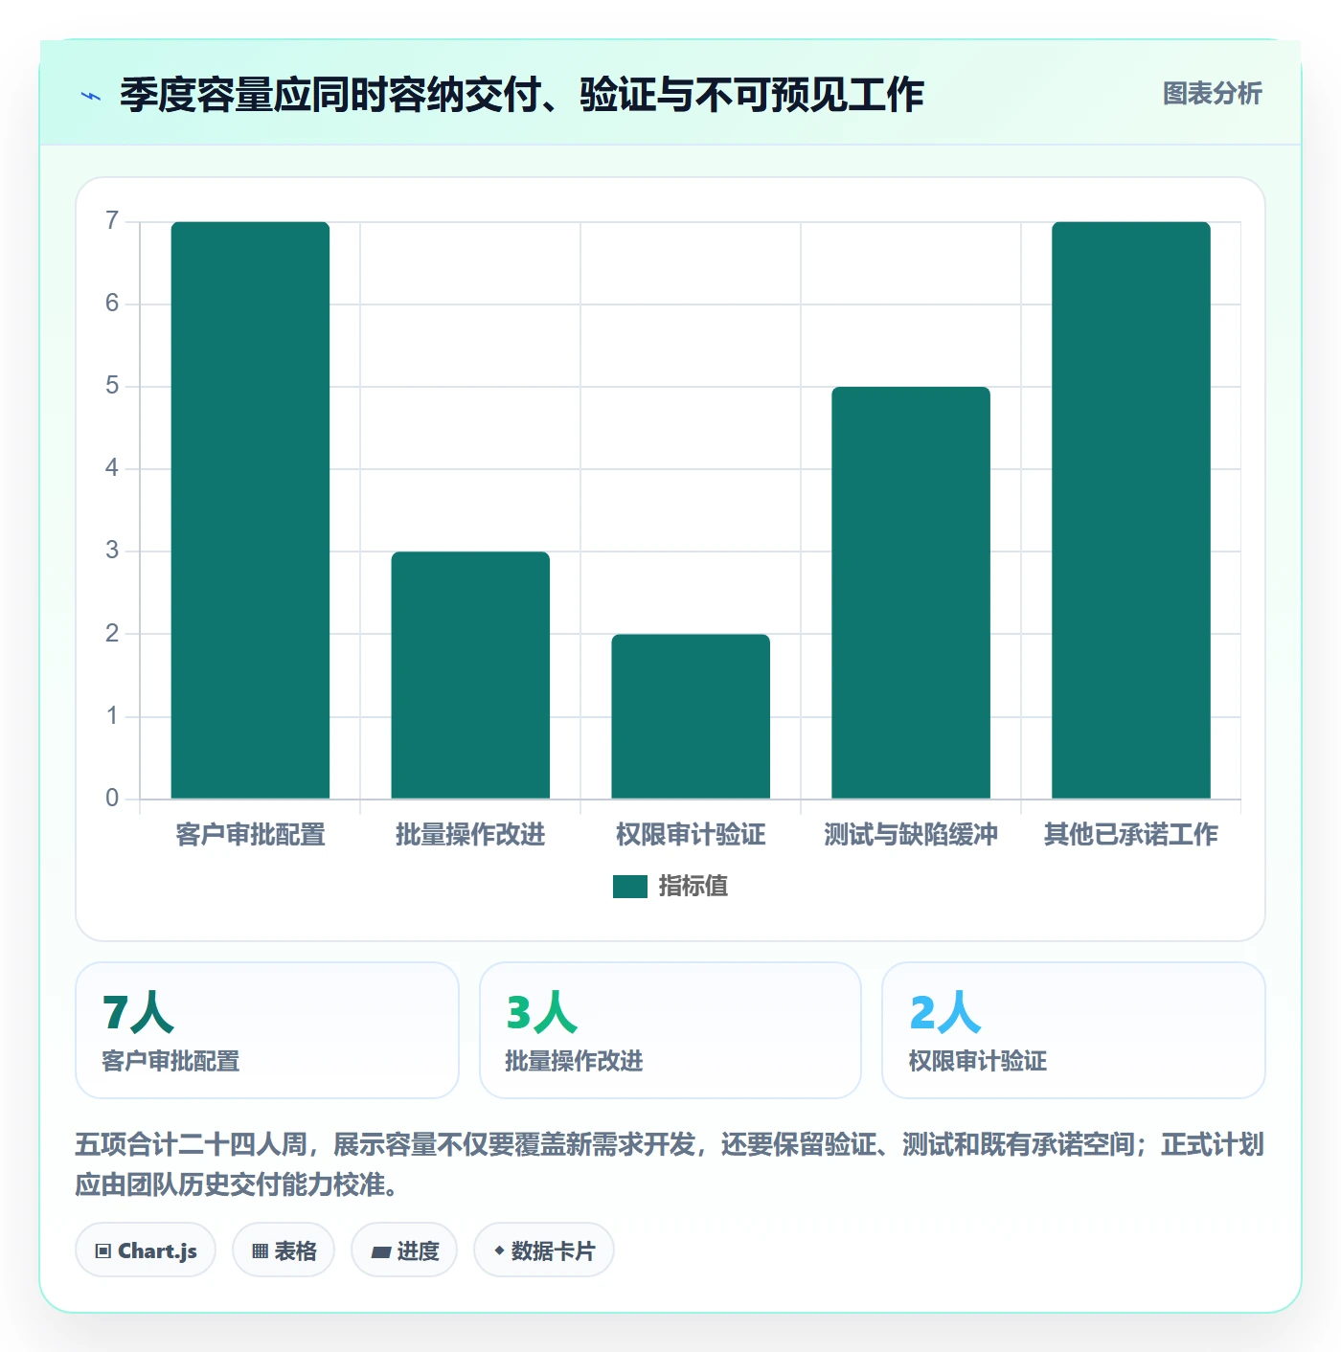Screen dimensions: 1341x1352
Task: Open the 2人 权限审计验证 data card
Action: 1074,1030
